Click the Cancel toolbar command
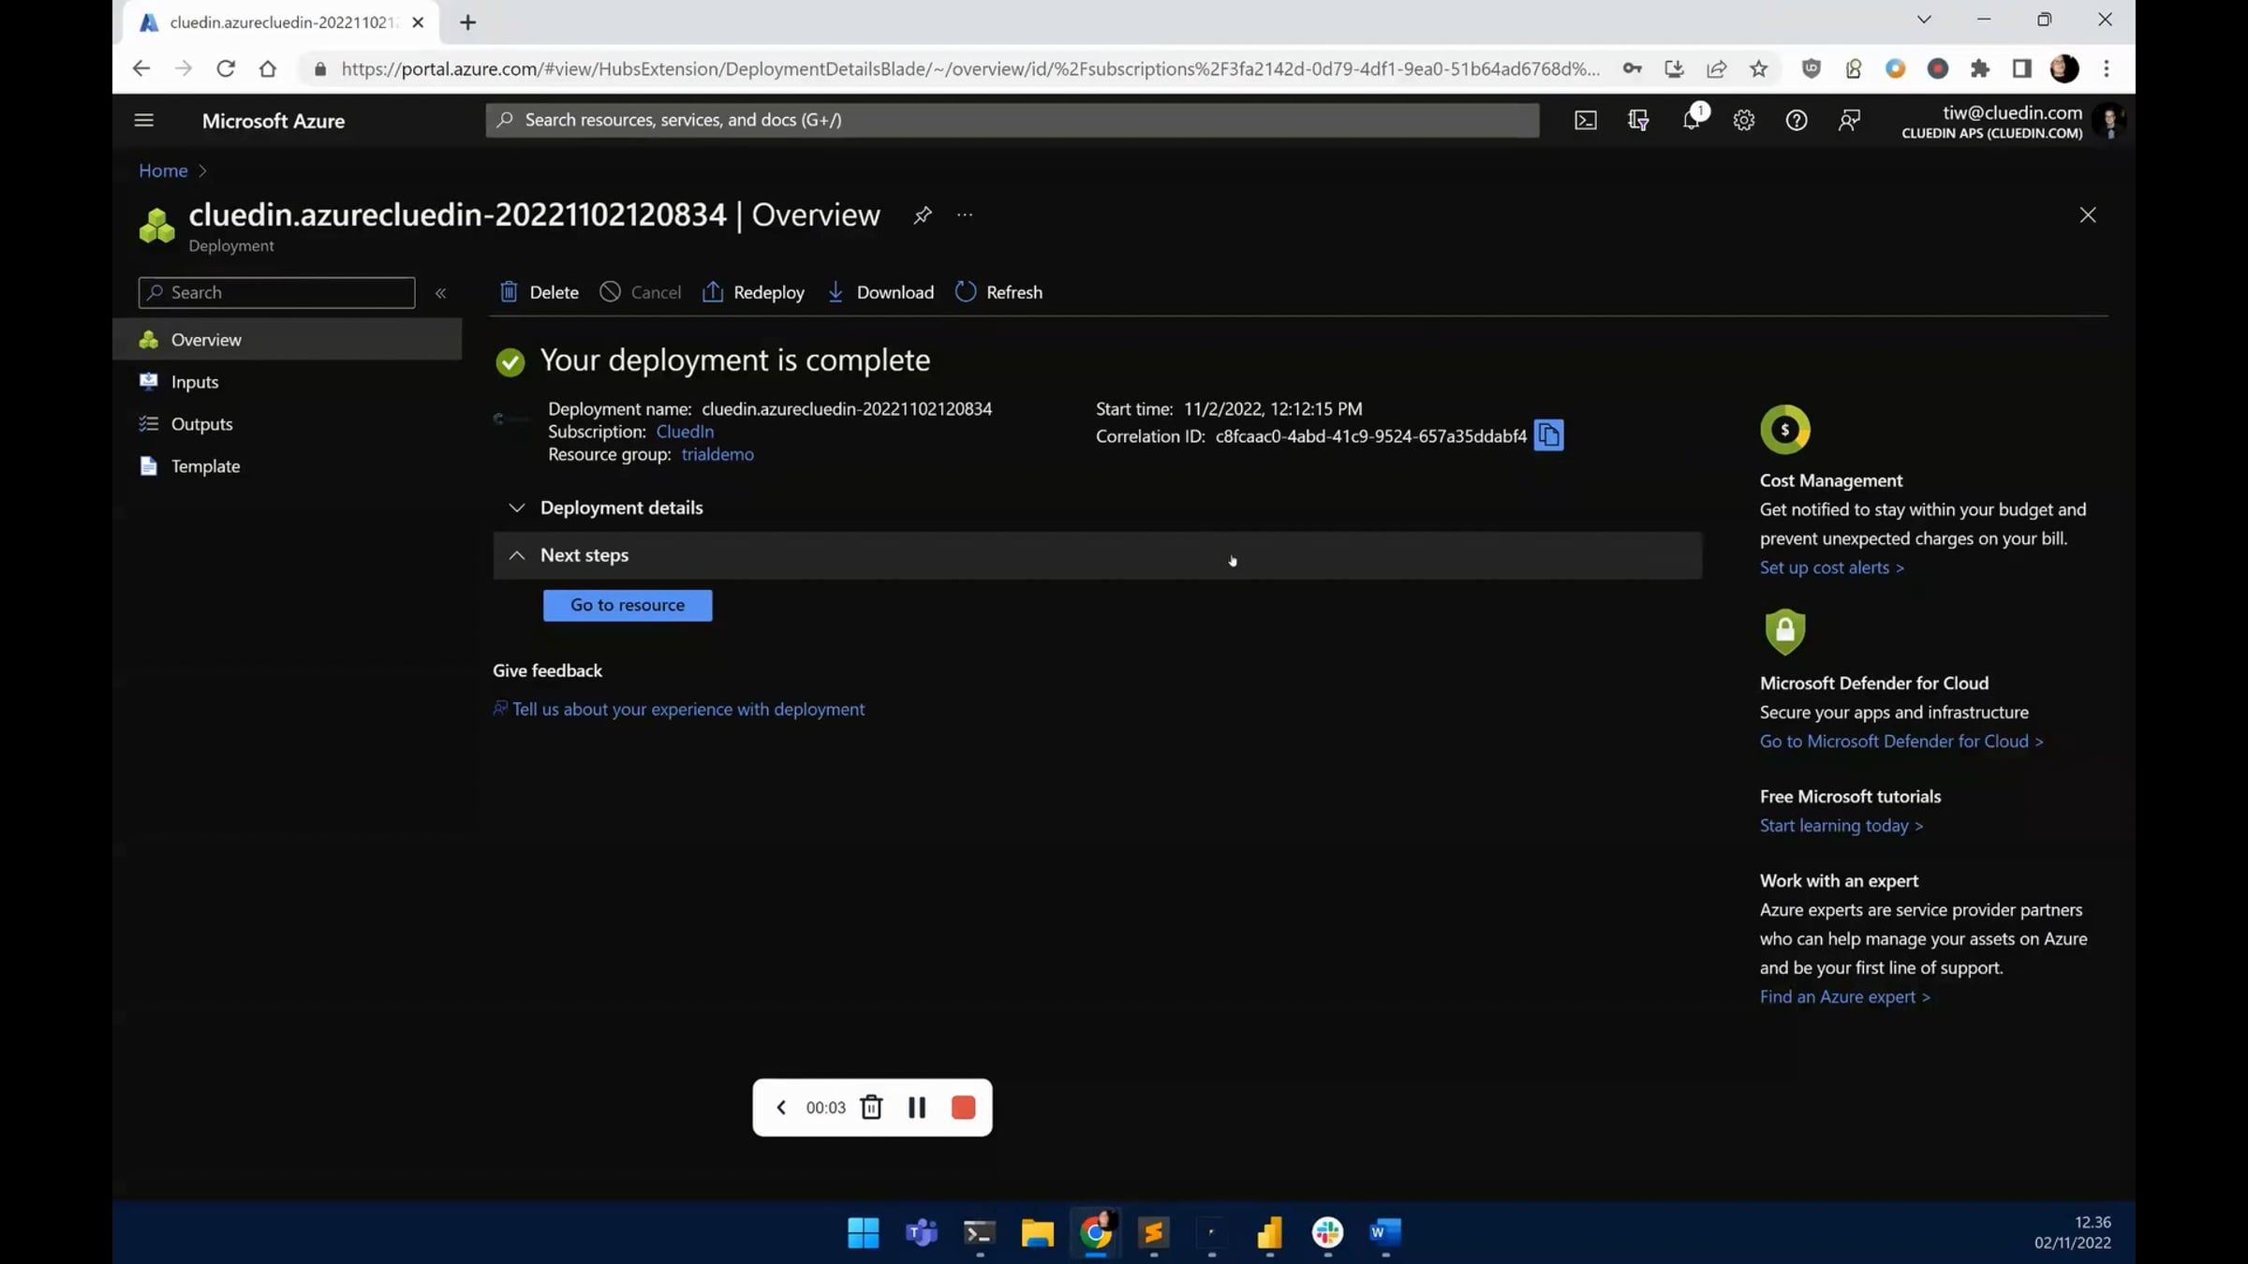Screen dimensions: 2248x1264 (640, 292)
